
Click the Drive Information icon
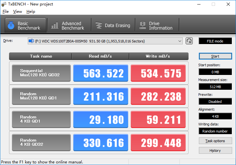(x=142, y=25)
